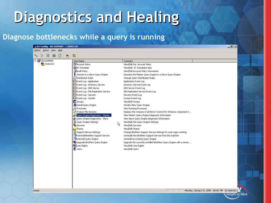Screen dimensions: 271x203
Task: Click the Shares row icon
Action: click(x=75, y=129)
